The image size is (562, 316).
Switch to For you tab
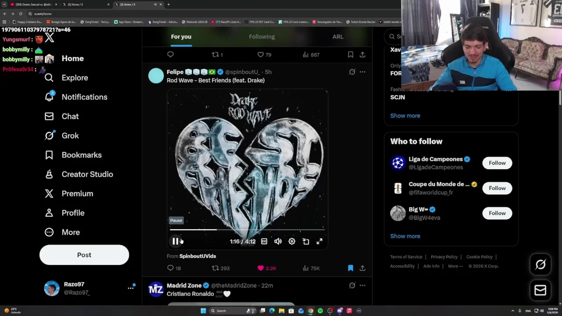click(x=181, y=37)
